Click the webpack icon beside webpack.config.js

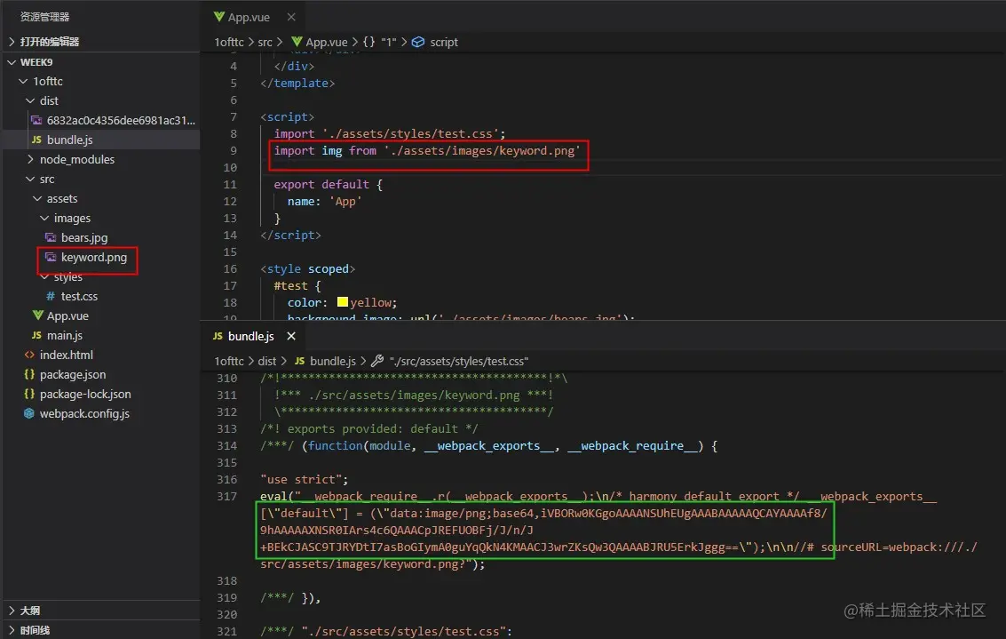[x=29, y=413]
